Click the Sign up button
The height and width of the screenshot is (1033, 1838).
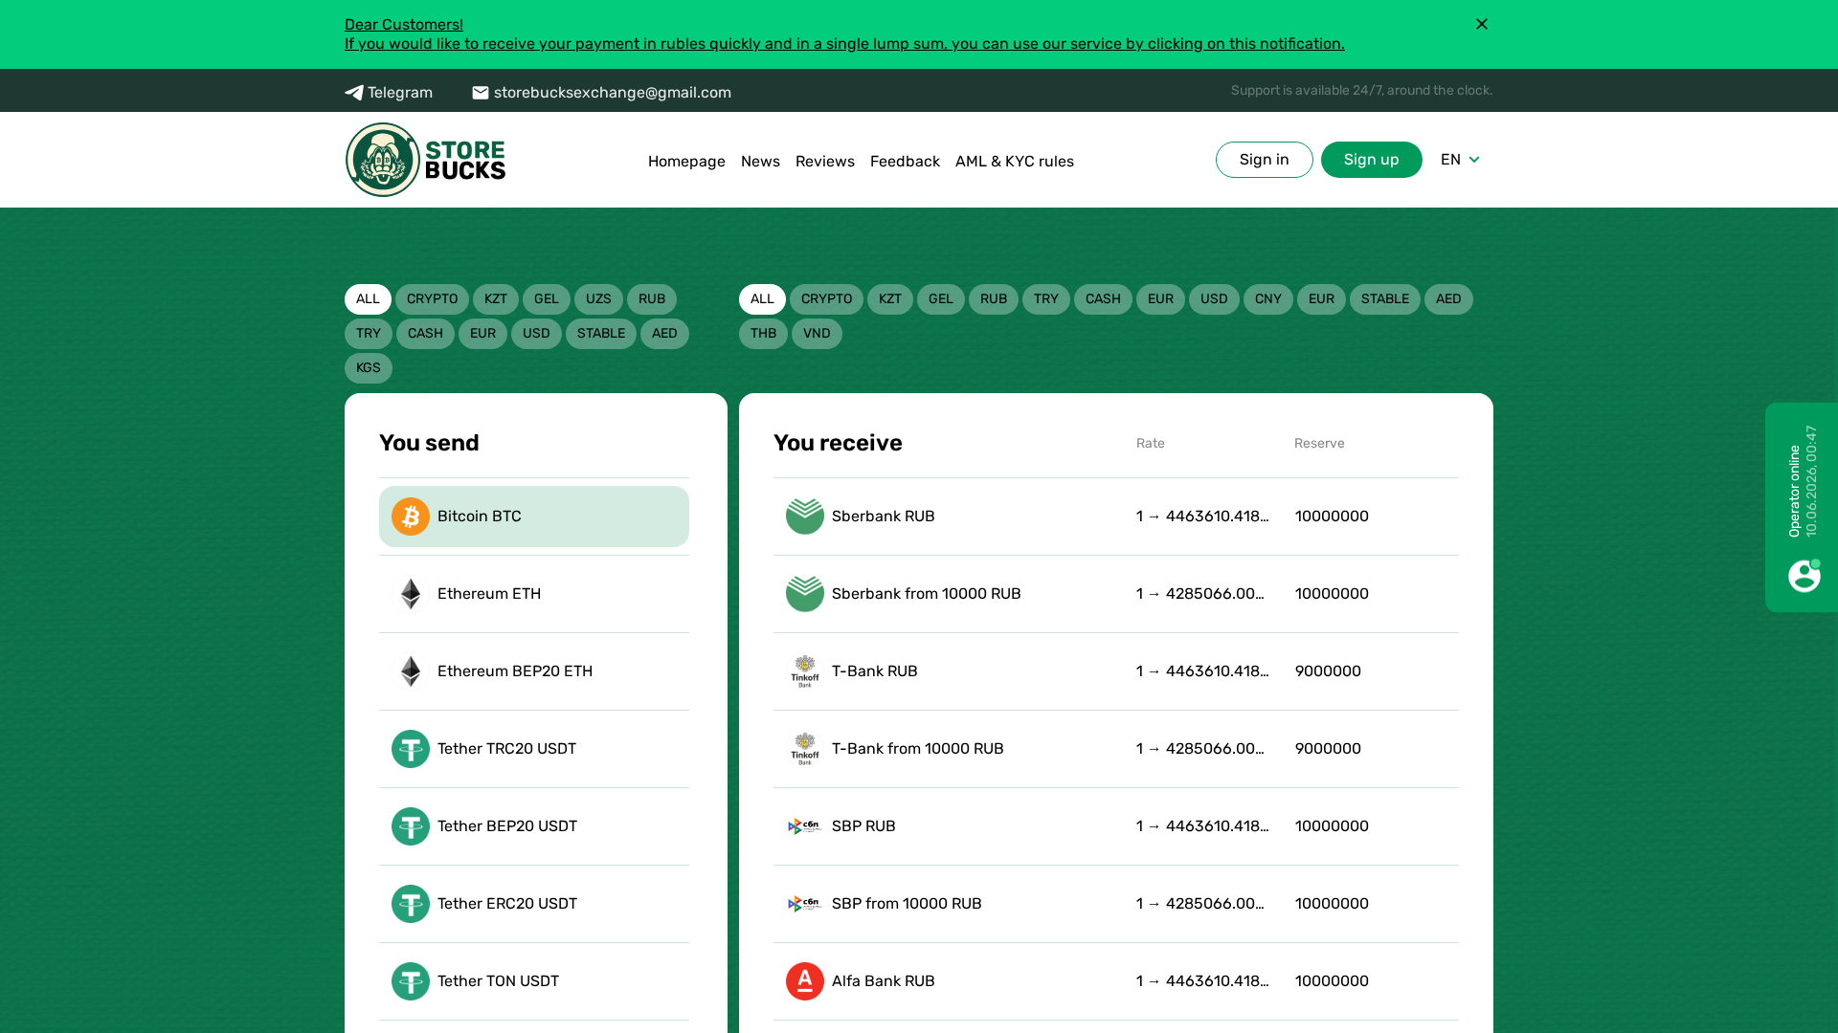pos(1371,160)
